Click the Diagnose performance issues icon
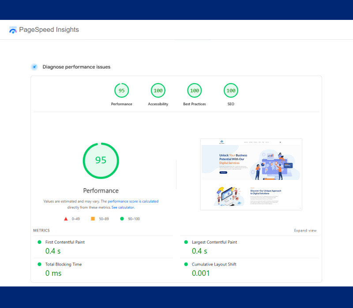Image resolution: width=353 pixels, height=308 pixels. point(34,67)
